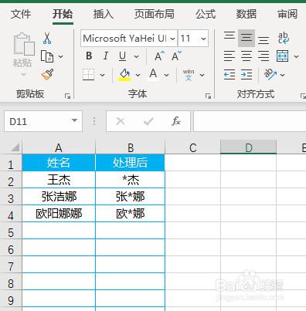Expand merge cells dropdown arrow
This screenshot has width=306, height=311.
pos(297,56)
